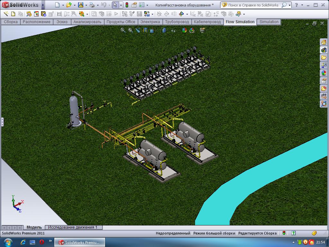Image resolution: width=329 pixels, height=247 pixels.
Task: Select the Модель bottom tab
Action: click(34, 227)
